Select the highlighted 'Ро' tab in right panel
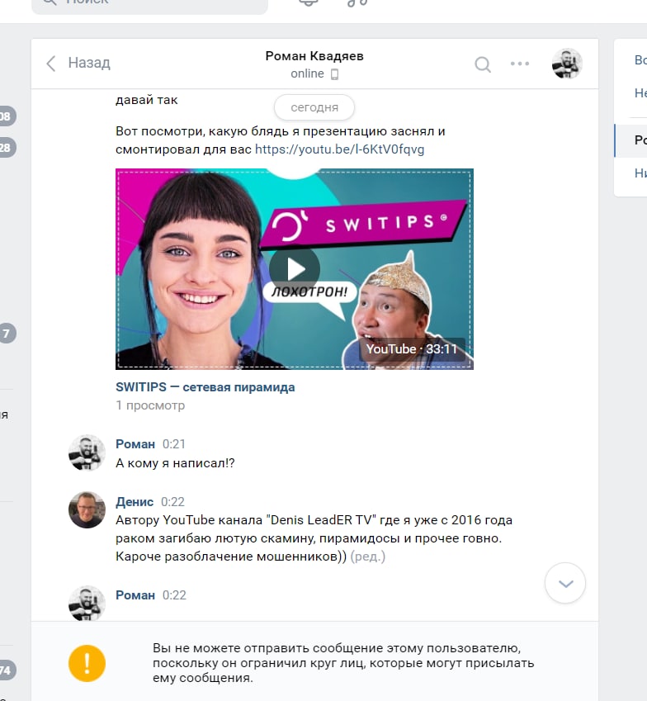This screenshot has height=701, width=647. point(631,140)
